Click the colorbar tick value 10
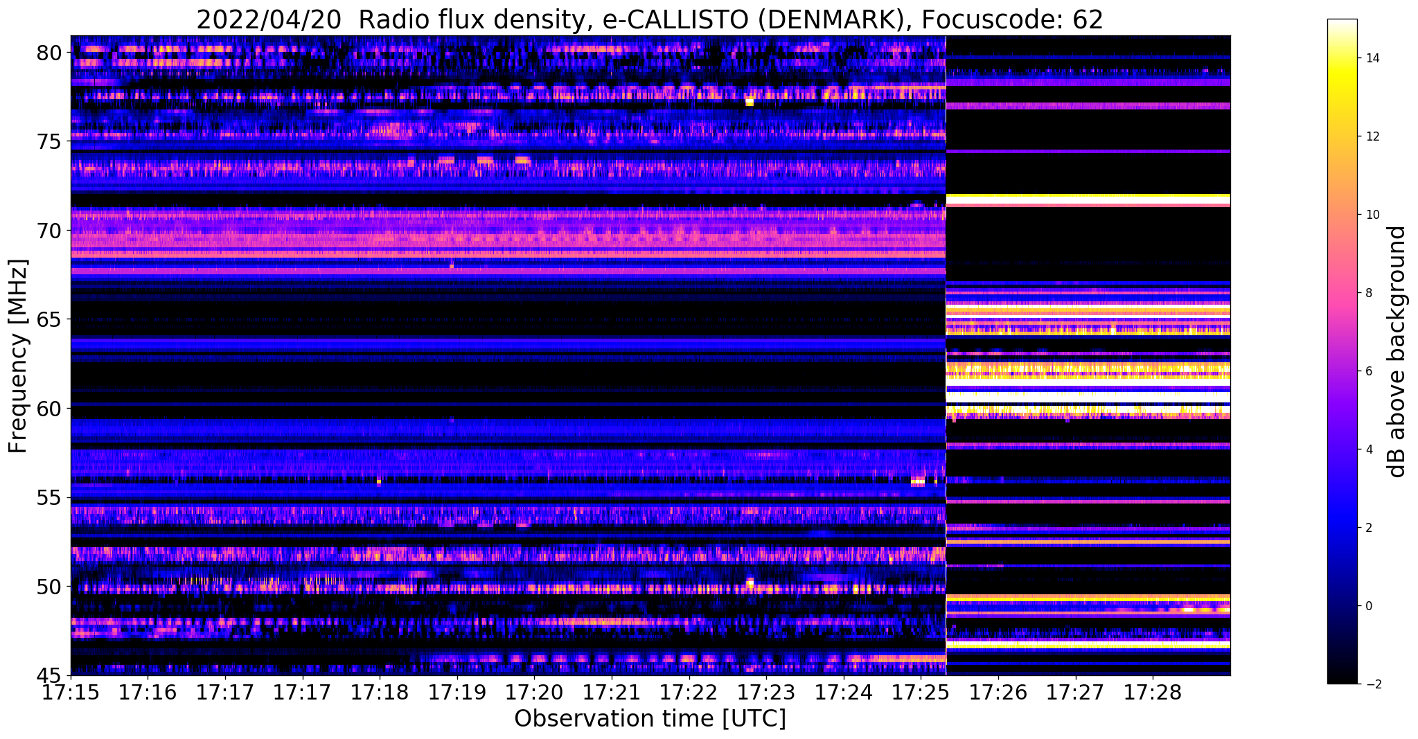The image size is (1418, 739). tap(1371, 215)
